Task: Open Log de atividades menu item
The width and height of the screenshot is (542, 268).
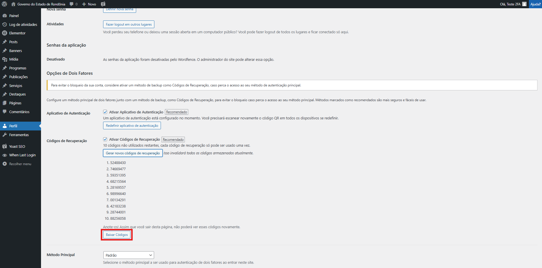Action: point(23,24)
